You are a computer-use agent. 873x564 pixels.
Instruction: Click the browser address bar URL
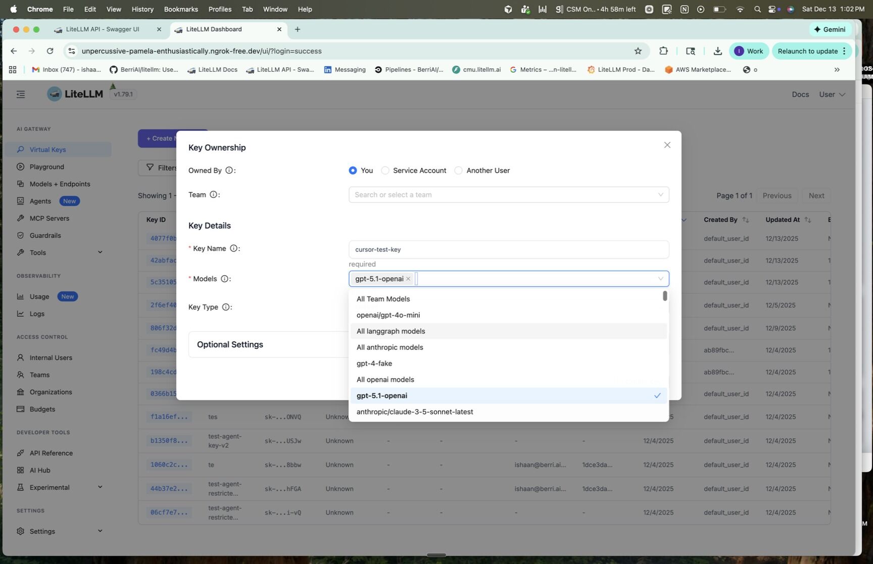tap(202, 51)
